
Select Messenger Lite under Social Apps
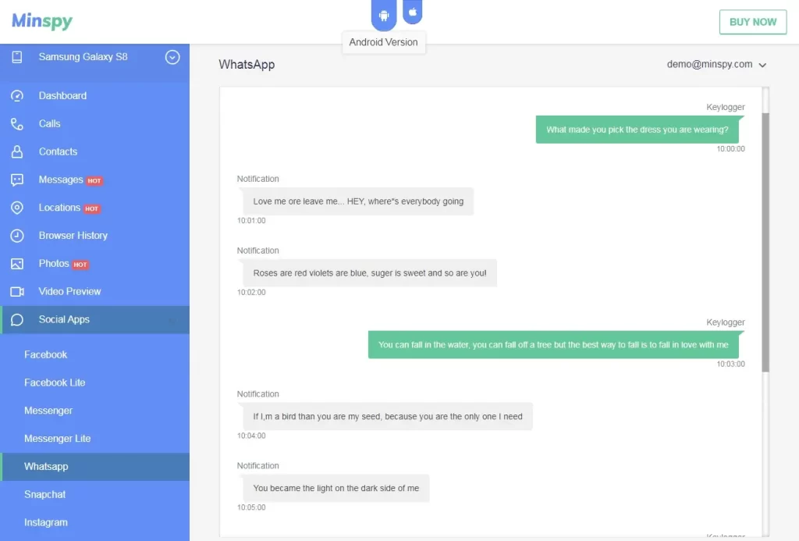[x=94, y=439]
